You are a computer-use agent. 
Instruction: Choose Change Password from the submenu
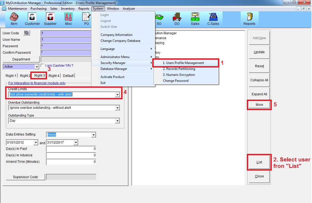(175, 81)
